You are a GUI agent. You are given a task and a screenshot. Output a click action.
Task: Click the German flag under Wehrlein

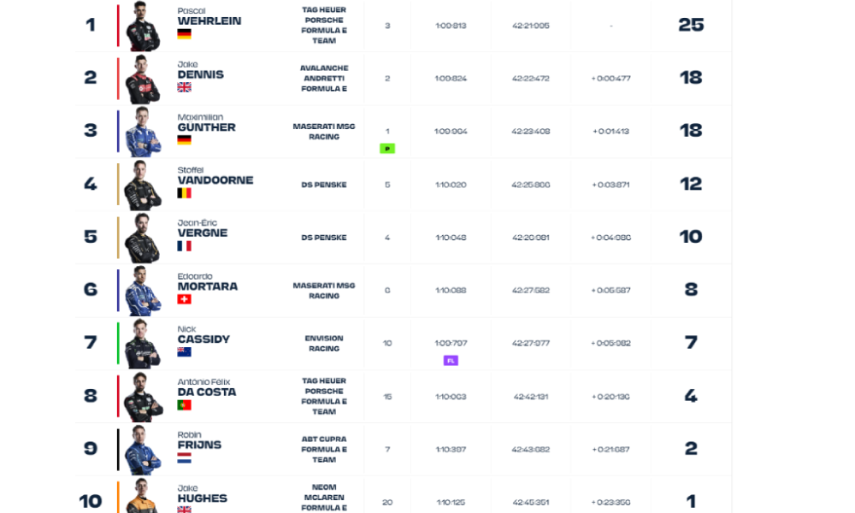(x=184, y=34)
